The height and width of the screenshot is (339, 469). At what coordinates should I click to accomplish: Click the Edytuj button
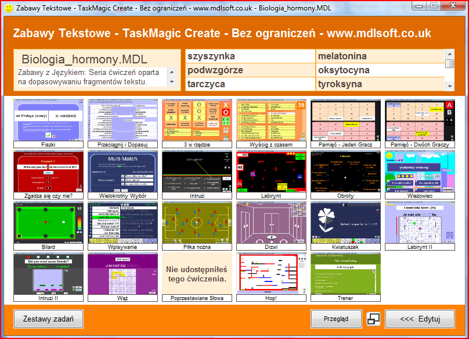(420, 319)
